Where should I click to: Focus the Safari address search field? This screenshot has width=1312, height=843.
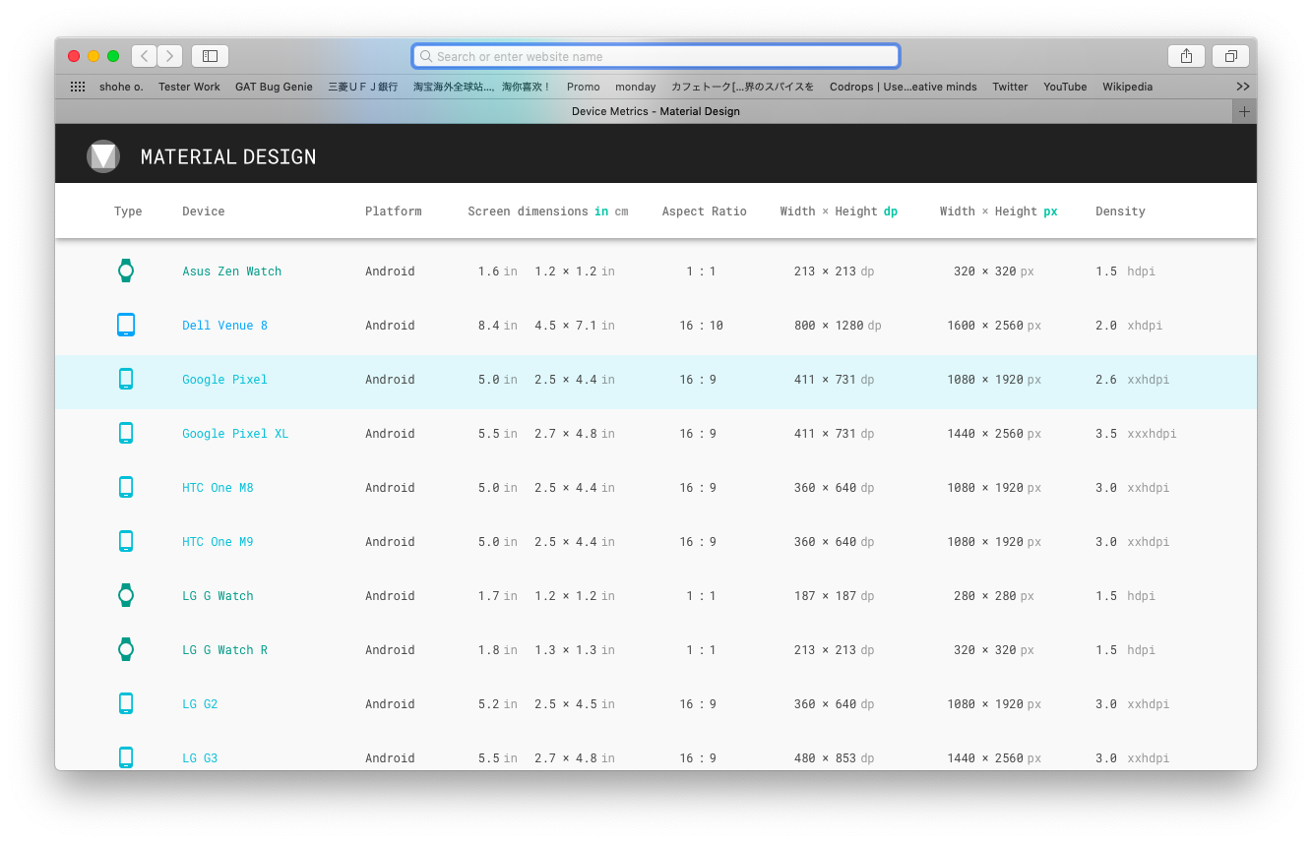pyautogui.click(x=656, y=56)
